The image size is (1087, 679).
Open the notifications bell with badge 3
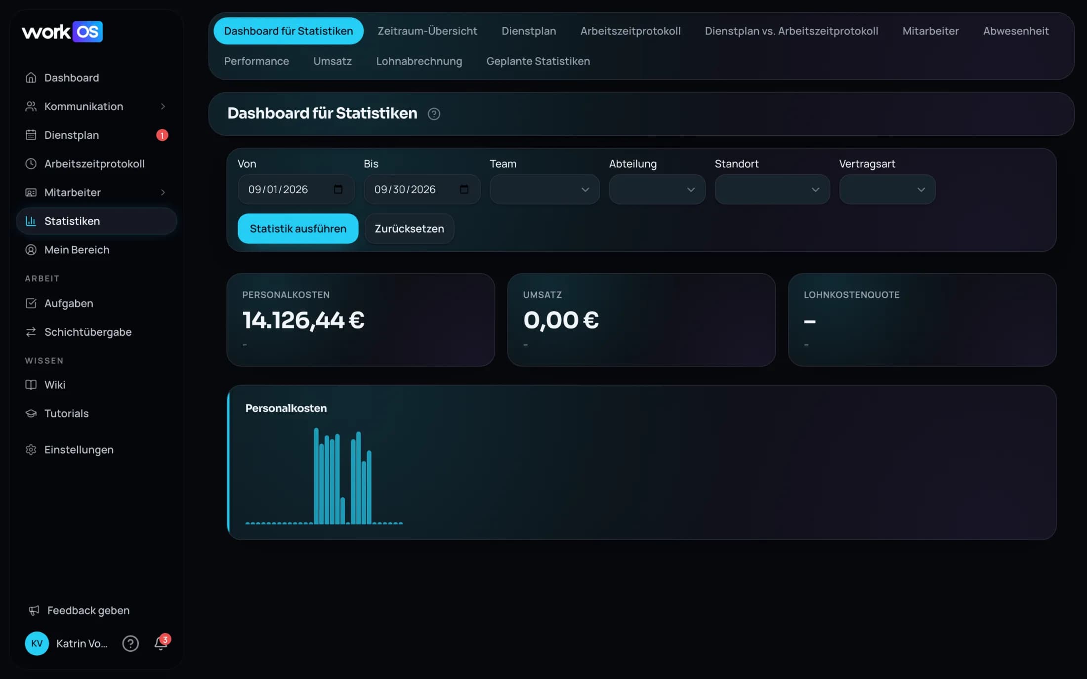[x=161, y=642]
